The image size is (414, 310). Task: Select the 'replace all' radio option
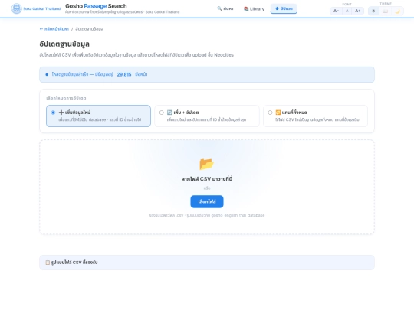(x=316, y=116)
